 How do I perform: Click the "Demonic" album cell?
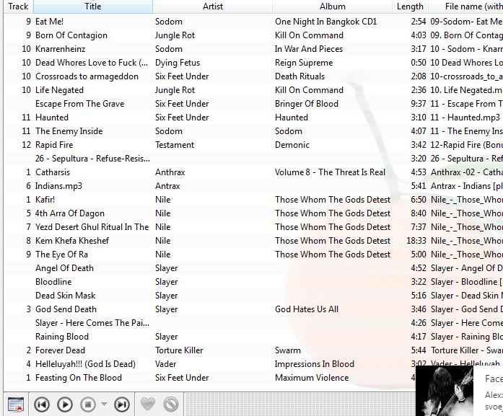(x=292, y=145)
